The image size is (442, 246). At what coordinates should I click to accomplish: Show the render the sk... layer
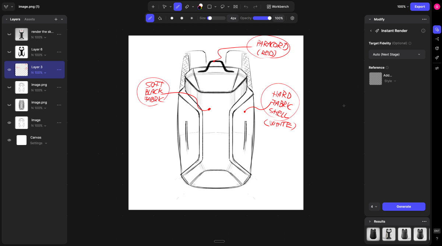click(x=9, y=35)
